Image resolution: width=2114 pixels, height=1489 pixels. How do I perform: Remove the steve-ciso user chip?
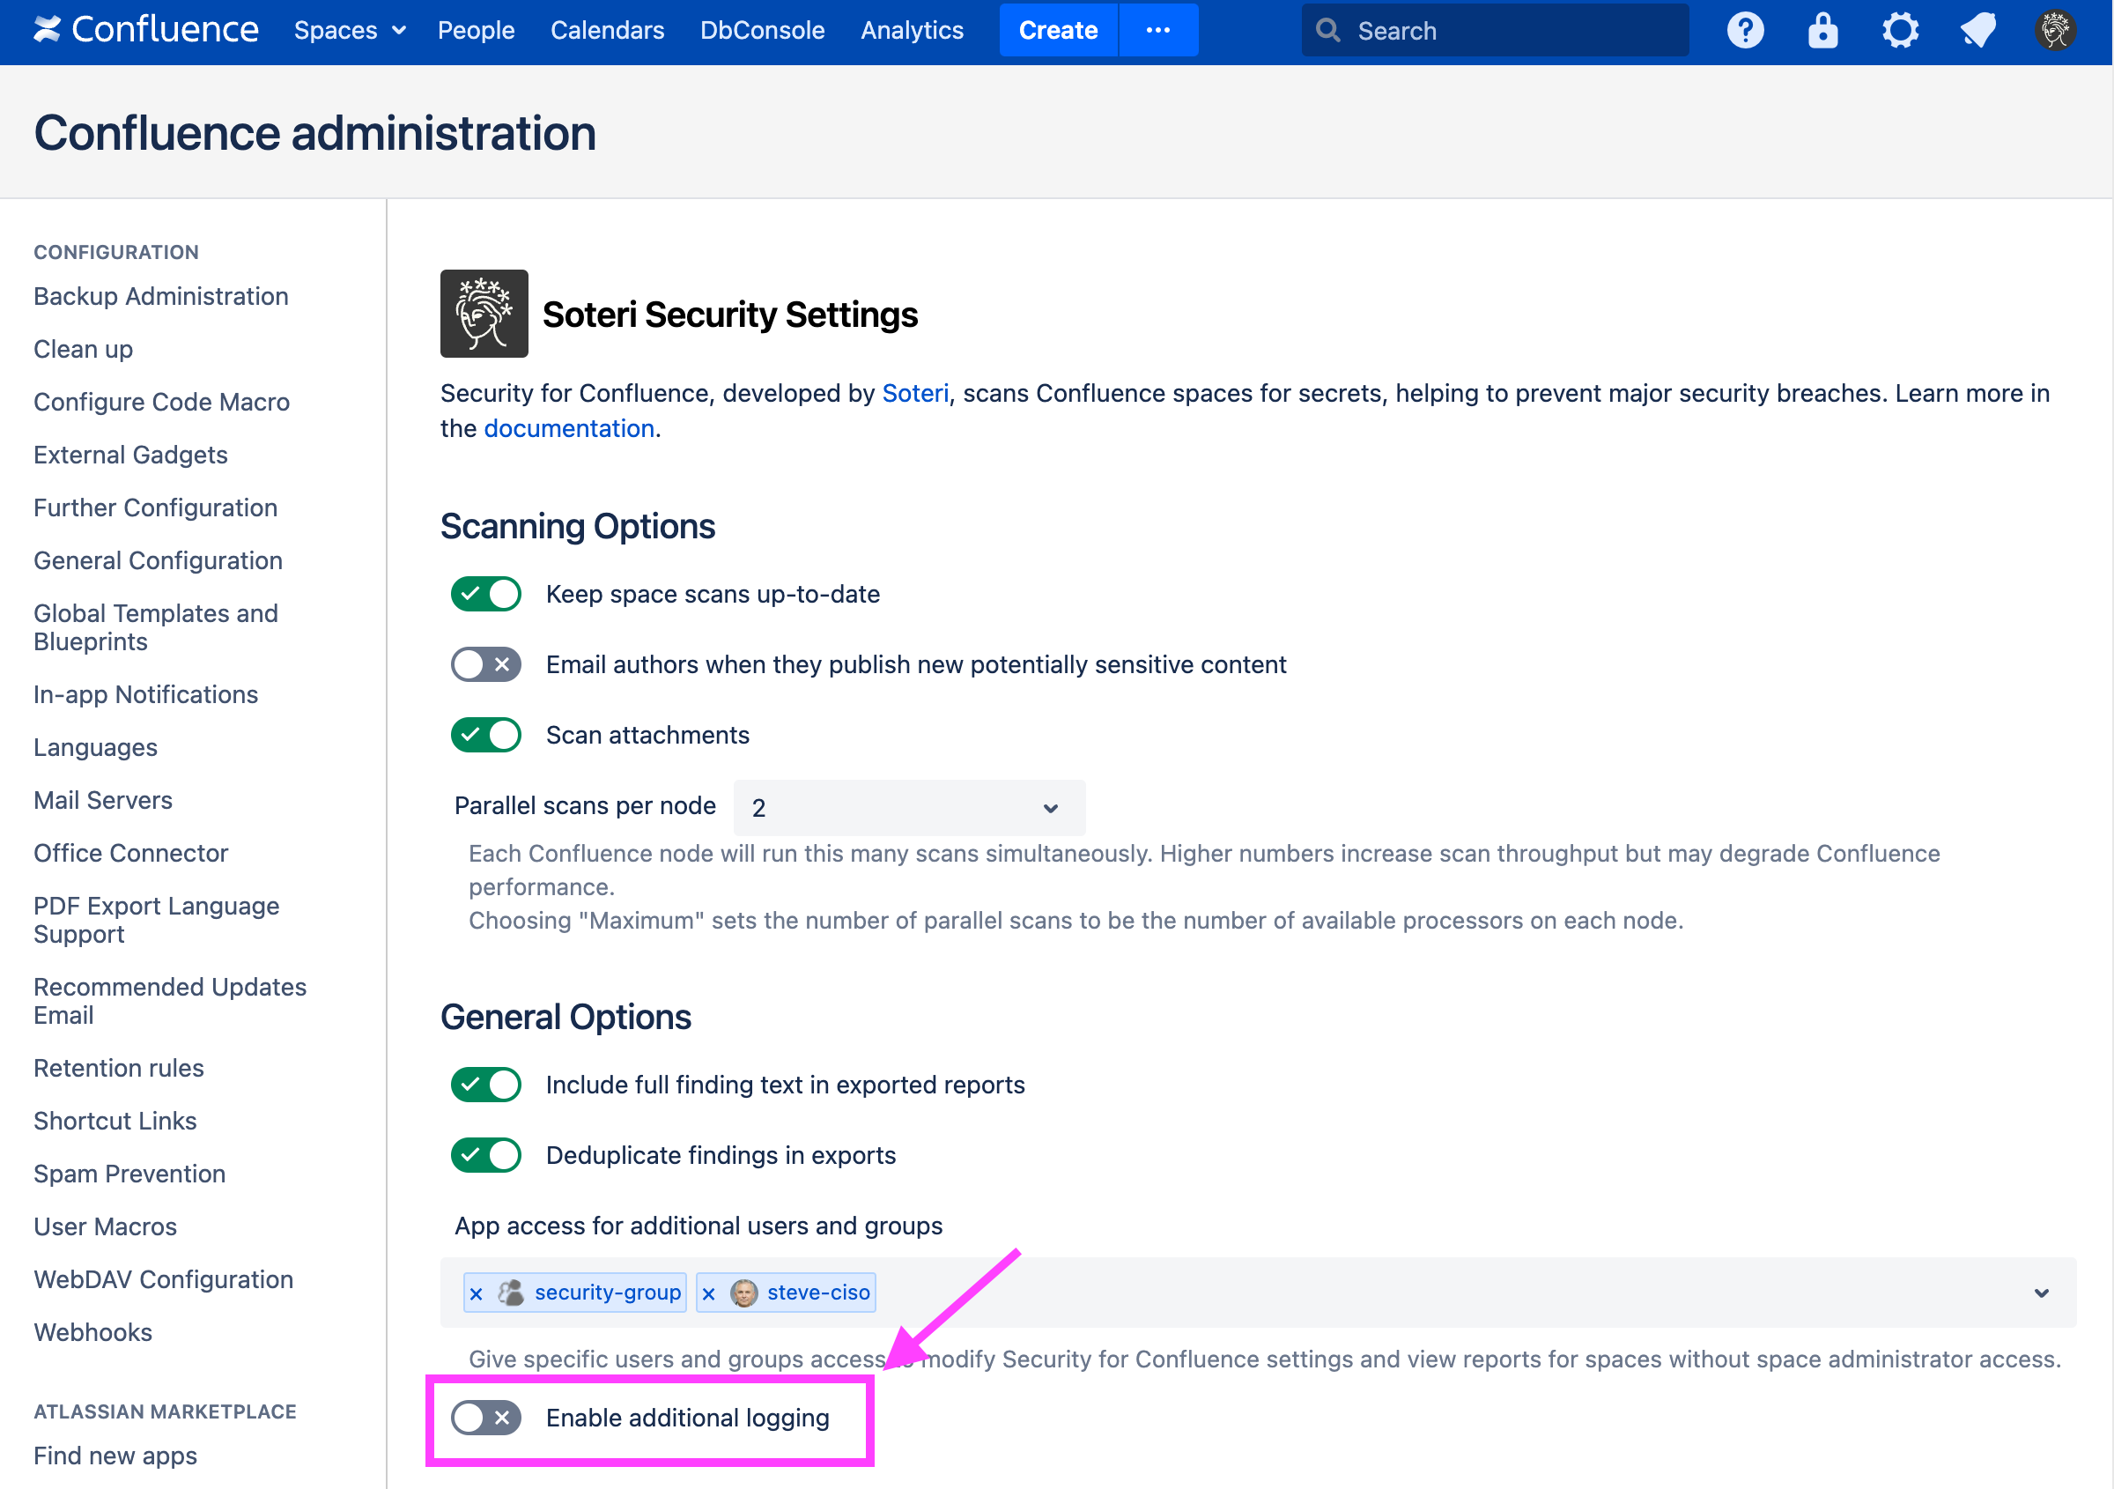pyautogui.click(x=709, y=1292)
